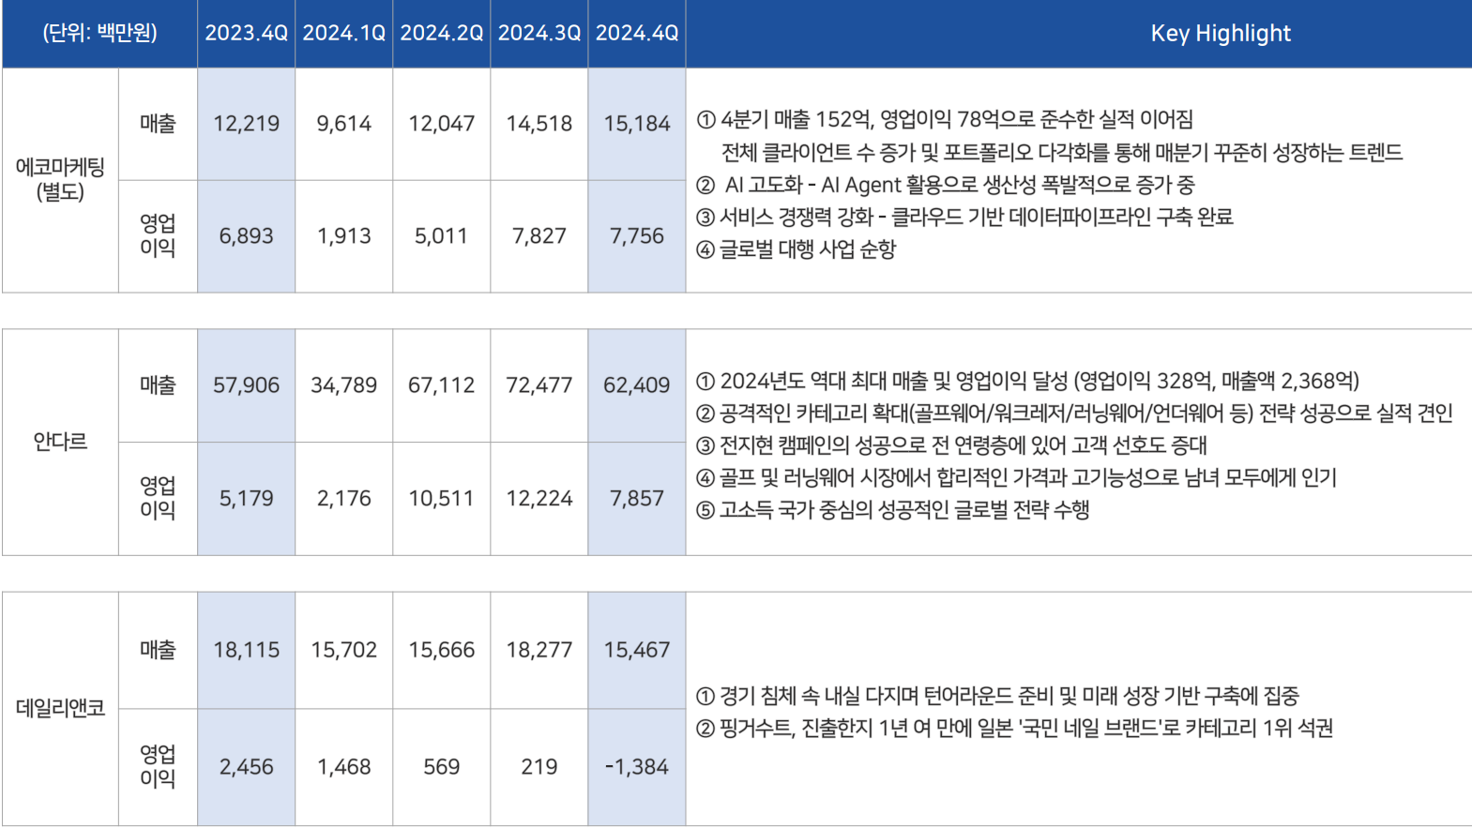Click the value 9,614

pyautogui.click(x=343, y=124)
